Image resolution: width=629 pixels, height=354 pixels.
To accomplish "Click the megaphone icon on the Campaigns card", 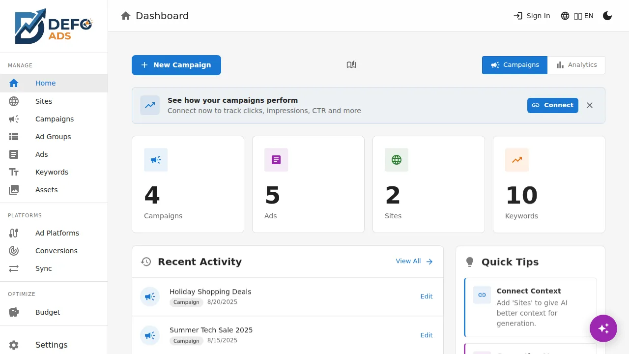I will pos(156,160).
